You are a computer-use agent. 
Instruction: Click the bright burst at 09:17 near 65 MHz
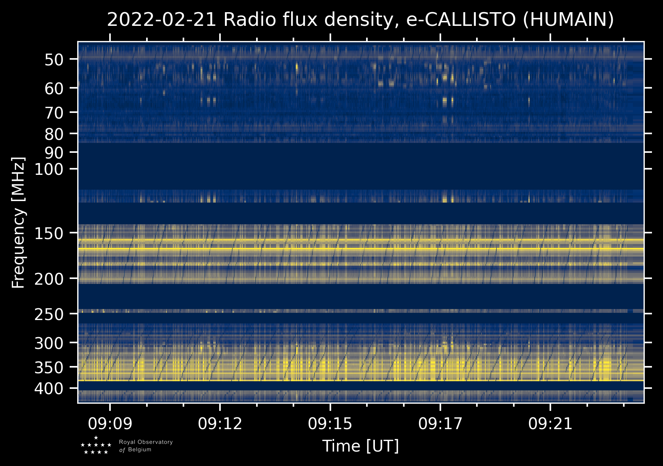(x=445, y=101)
